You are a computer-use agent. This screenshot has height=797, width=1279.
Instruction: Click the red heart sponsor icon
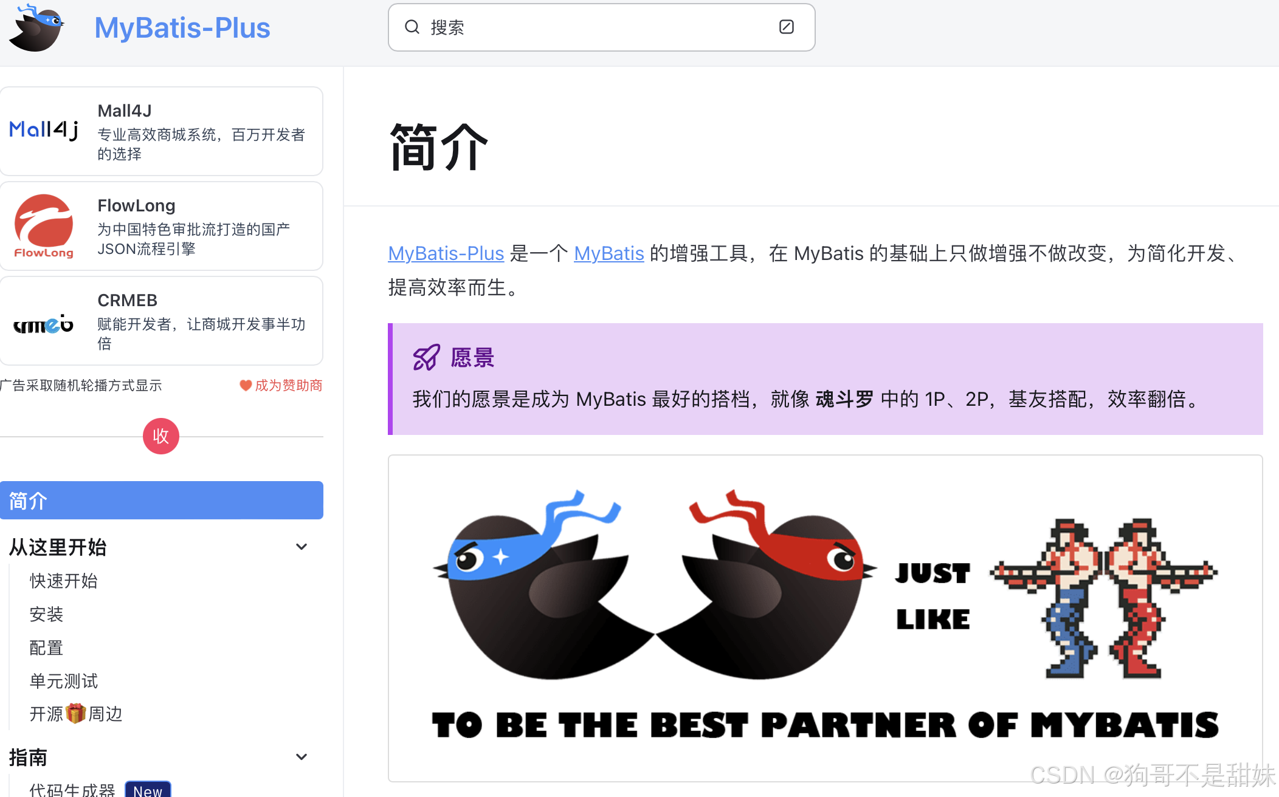point(246,385)
